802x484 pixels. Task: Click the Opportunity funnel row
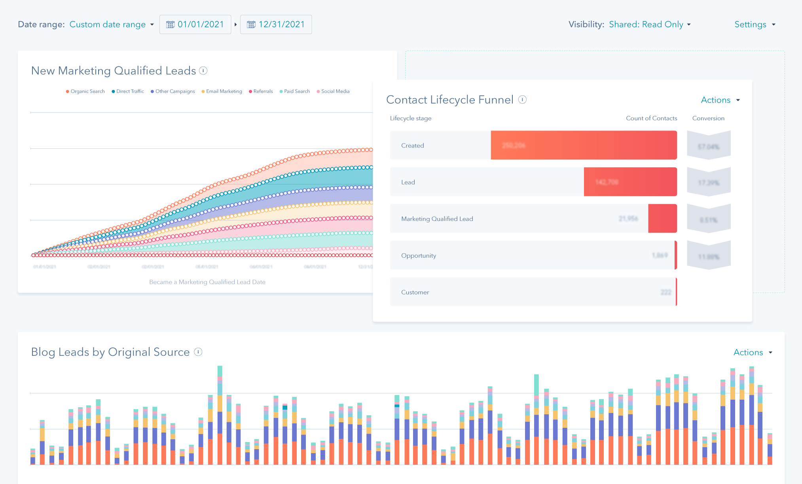[x=533, y=255]
